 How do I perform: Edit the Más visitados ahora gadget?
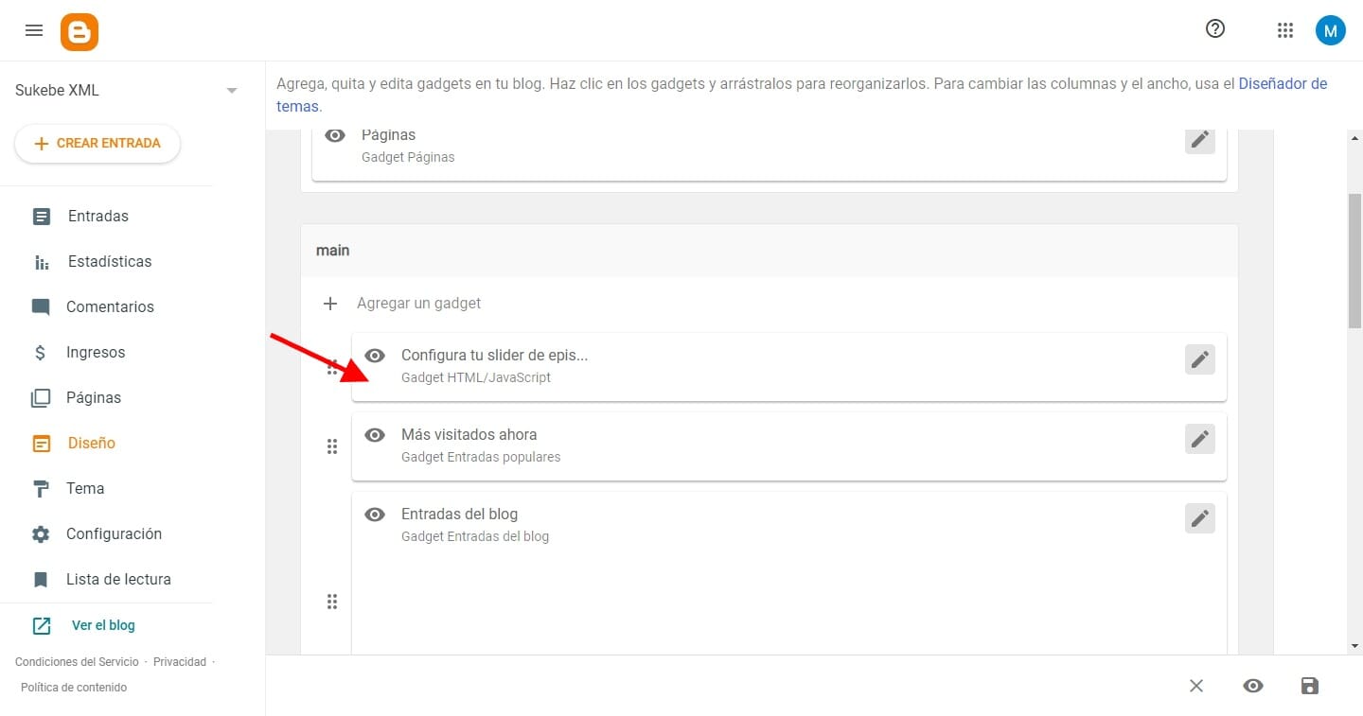[x=1200, y=439]
